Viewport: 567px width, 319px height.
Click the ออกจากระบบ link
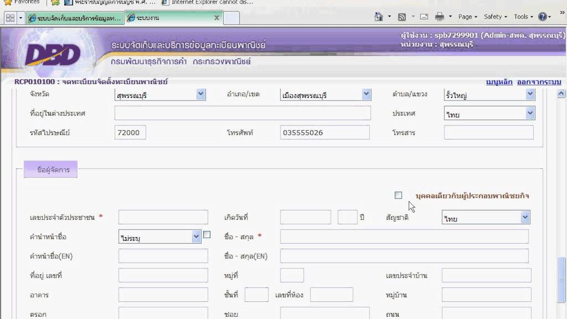click(x=539, y=82)
